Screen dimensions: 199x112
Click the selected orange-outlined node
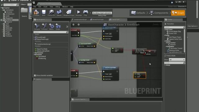[140, 75]
